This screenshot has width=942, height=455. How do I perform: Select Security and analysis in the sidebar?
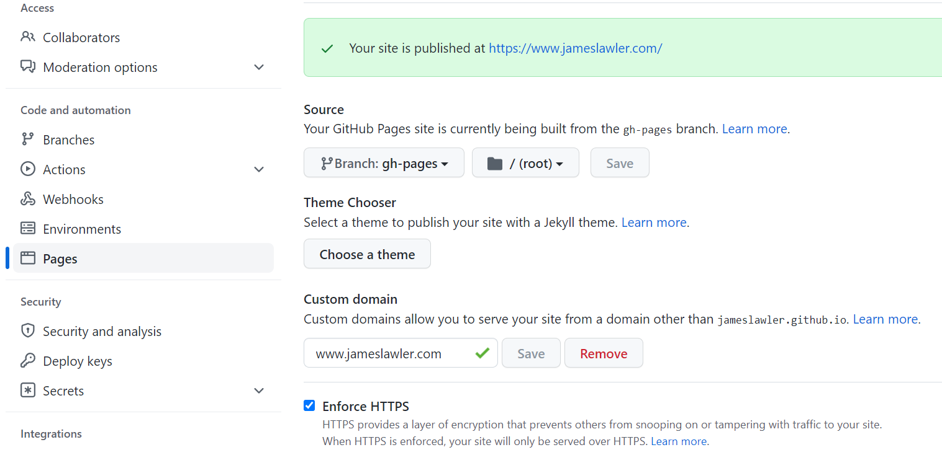click(103, 330)
